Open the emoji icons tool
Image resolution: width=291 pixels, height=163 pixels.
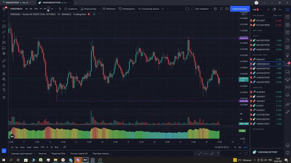tap(4, 53)
